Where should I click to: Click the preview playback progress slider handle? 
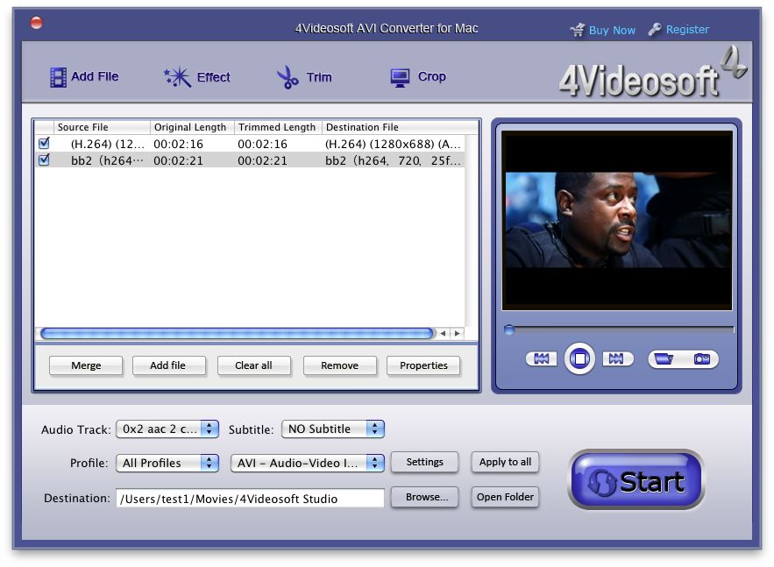coord(509,330)
